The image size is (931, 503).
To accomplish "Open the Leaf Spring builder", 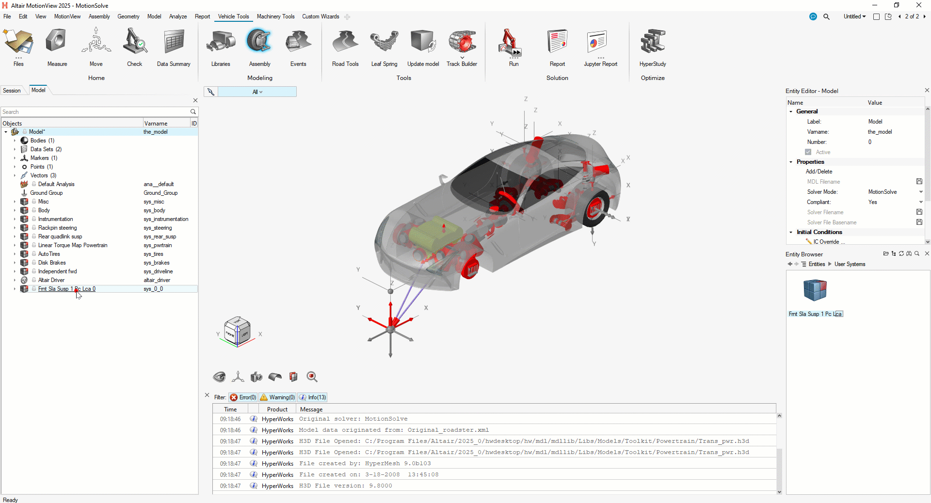I will [x=384, y=47].
